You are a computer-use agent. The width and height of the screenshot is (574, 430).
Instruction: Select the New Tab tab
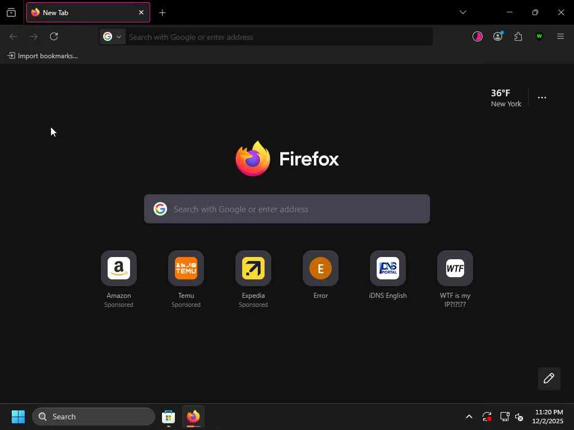[x=88, y=12]
